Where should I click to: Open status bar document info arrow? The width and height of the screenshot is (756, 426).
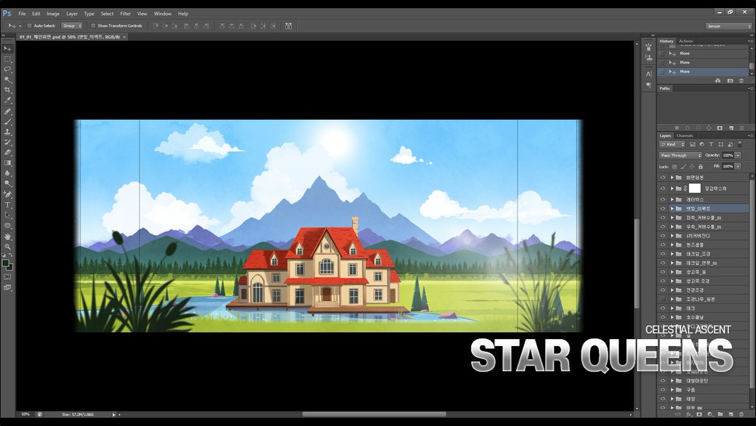coord(113,415)
